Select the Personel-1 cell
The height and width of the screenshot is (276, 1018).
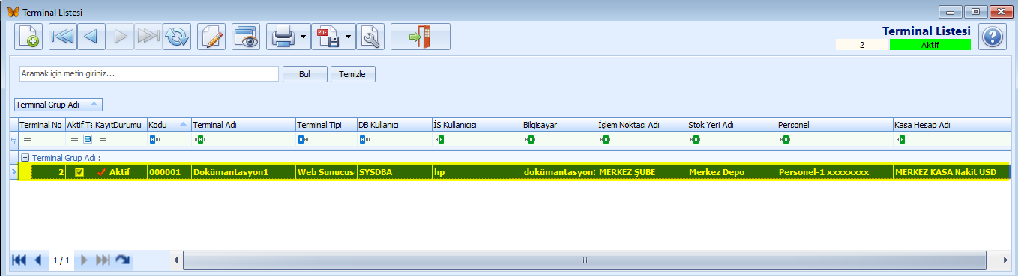point(834,172)
